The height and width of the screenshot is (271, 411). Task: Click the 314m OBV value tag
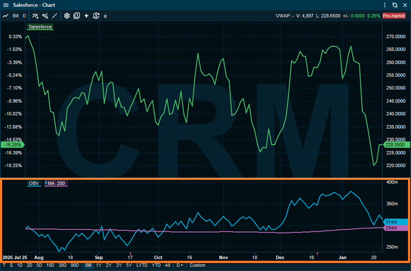(x=395, y=222)
